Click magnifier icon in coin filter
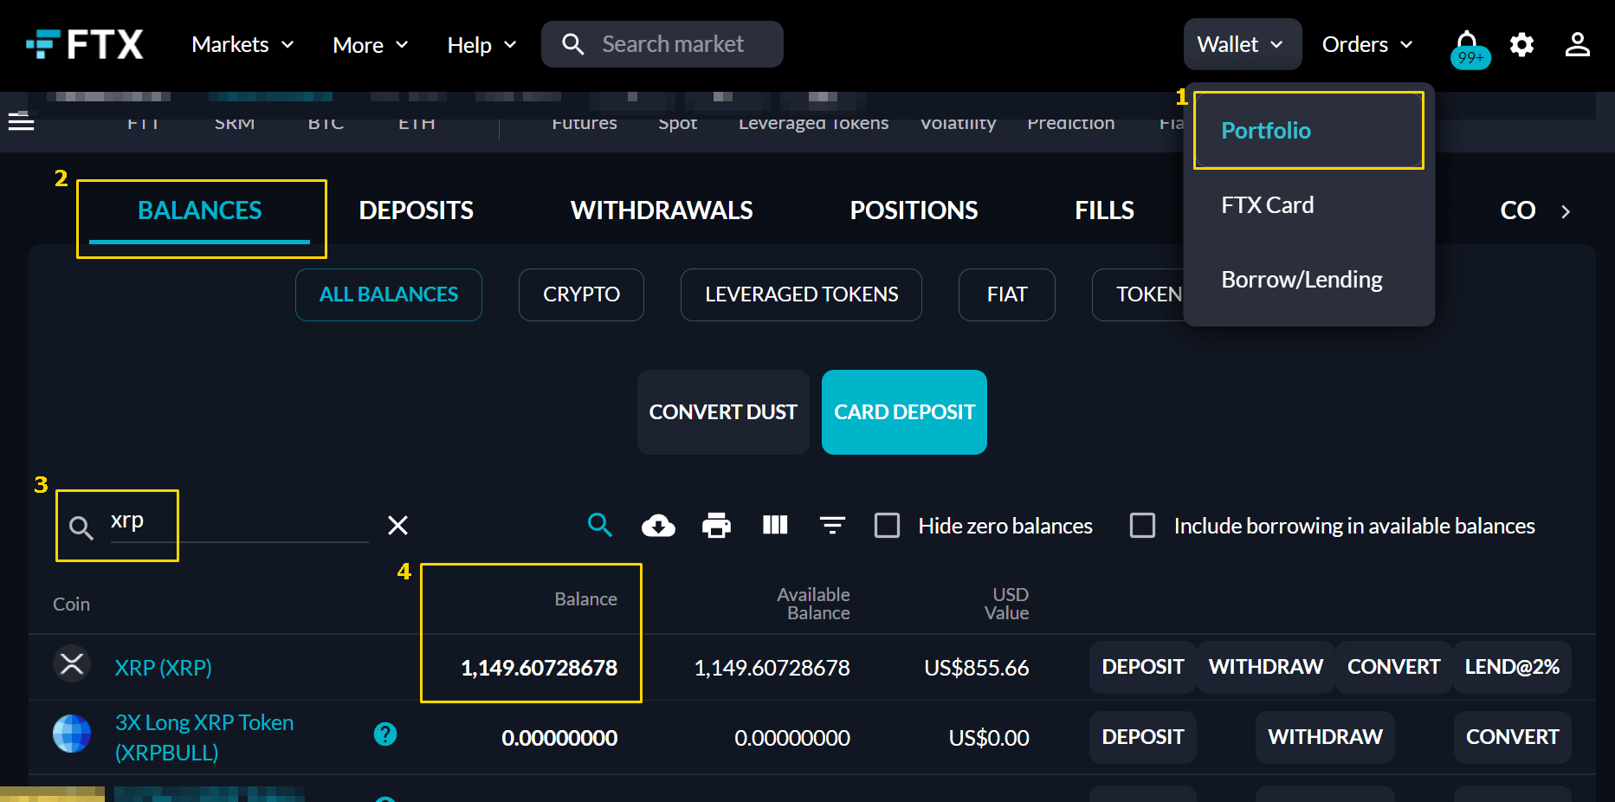 point(81,527)
